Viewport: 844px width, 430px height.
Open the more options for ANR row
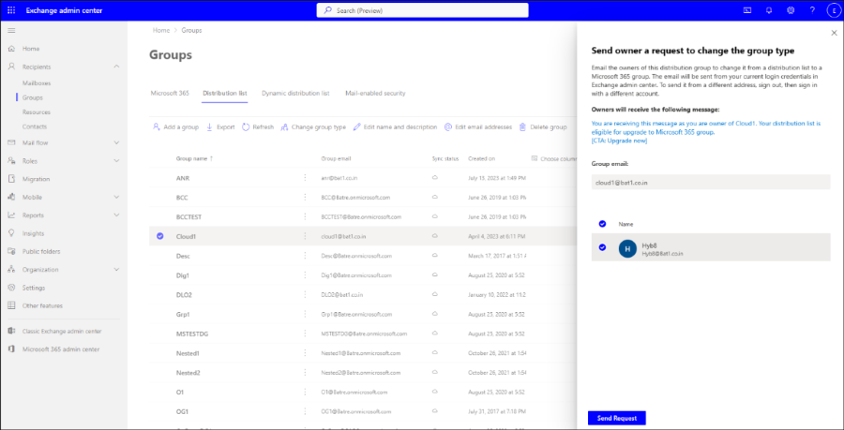(x=305, y=177)
